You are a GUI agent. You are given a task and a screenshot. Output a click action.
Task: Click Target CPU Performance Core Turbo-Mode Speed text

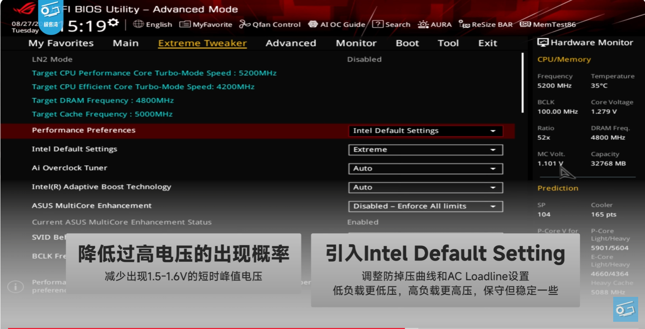(154, 73)
